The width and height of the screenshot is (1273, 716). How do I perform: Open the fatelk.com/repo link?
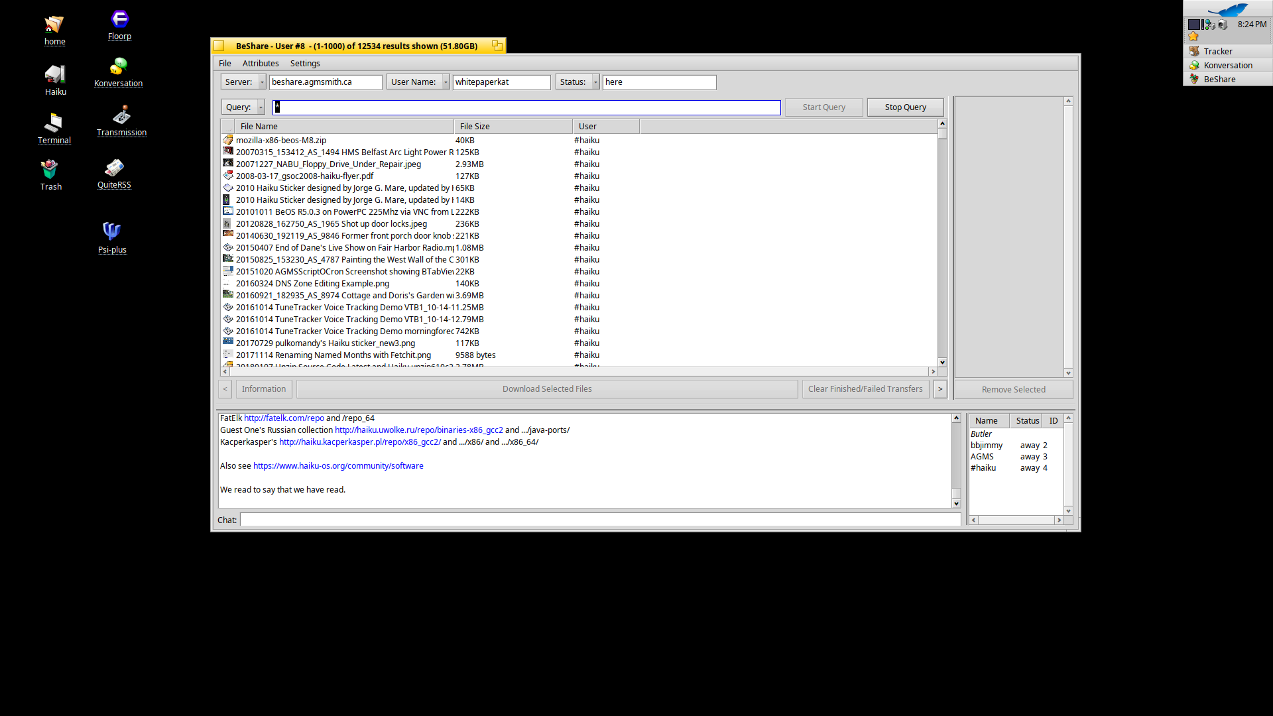coord(284,418)
